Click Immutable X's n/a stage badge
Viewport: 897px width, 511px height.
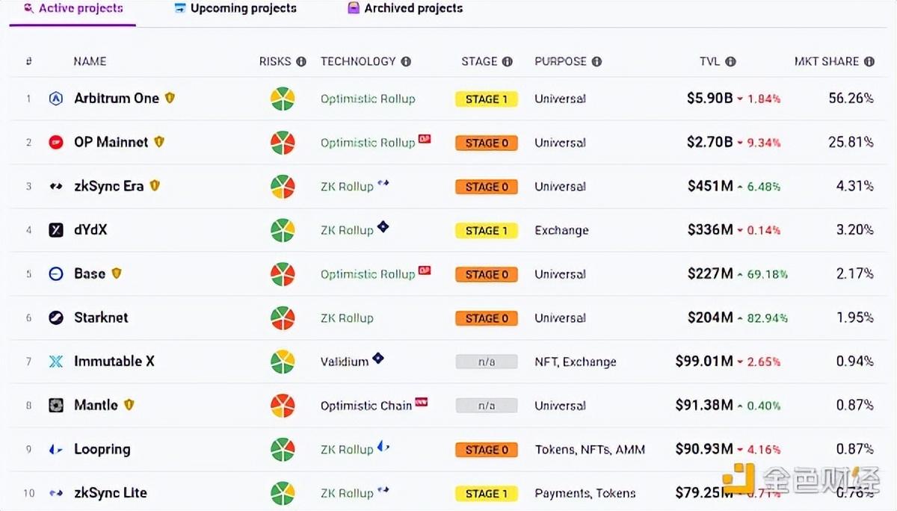tap(487, 362)
